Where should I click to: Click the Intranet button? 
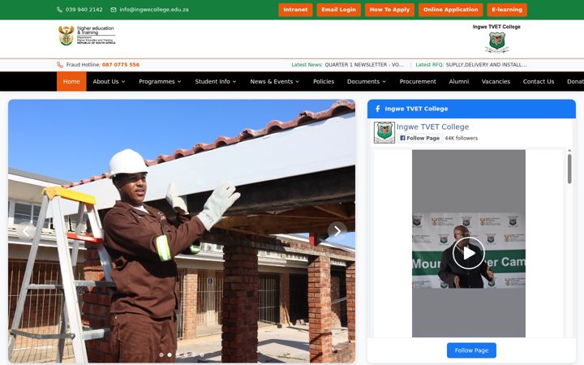point(295,10)
